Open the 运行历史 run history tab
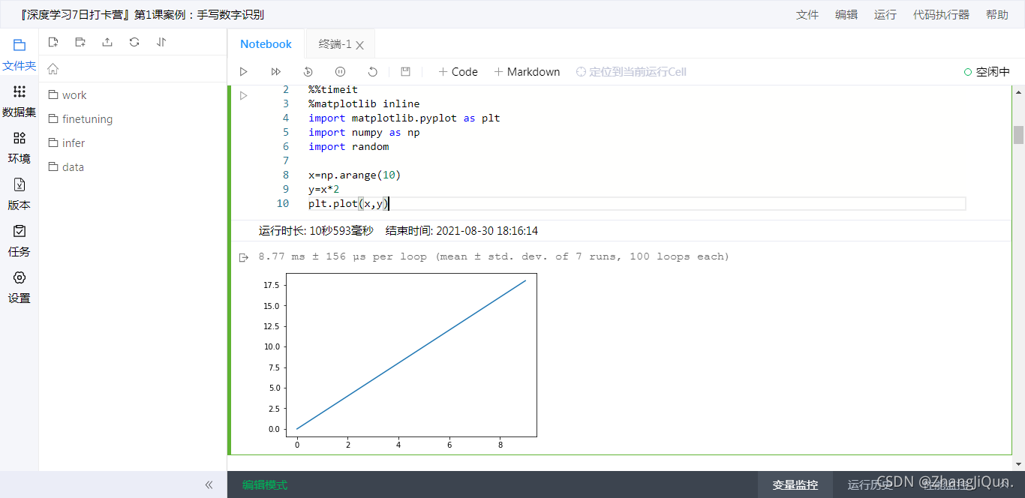Screen dimensions: 1025x498 [870, 484]
